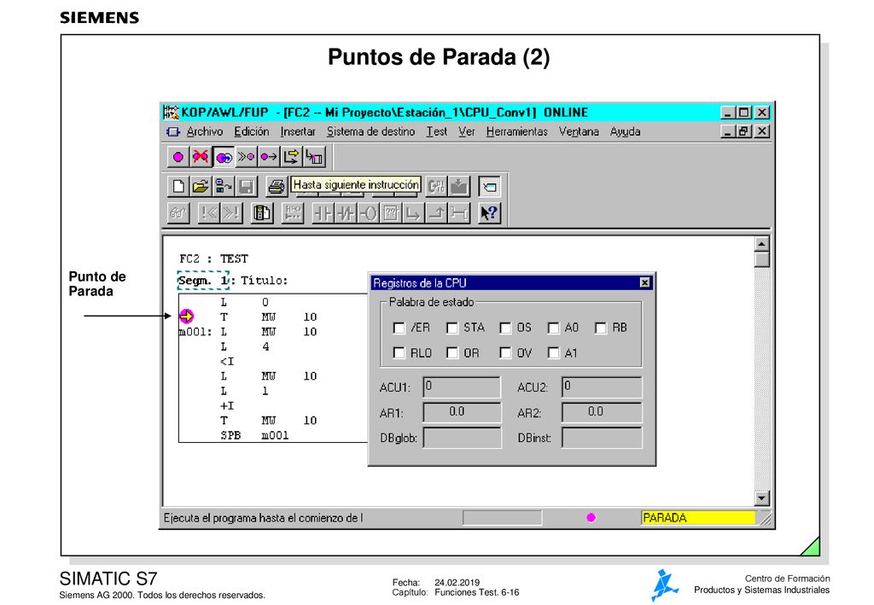The width and height of the screenshot is (874, 605).
Task: Open the Herramientas menu
Action: (516, 132)
